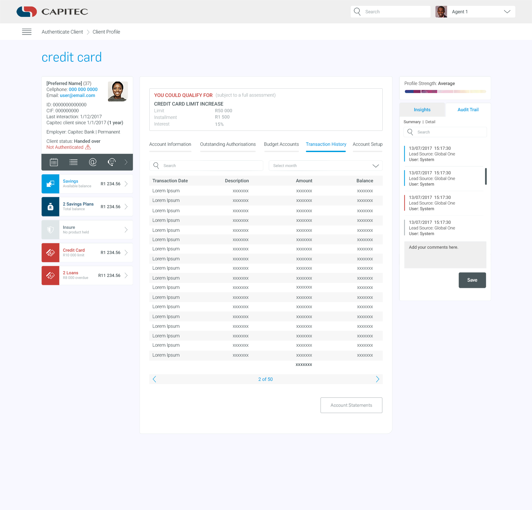
Task: Click the CREDIT CARD LIMIT INCREASE offer title
Action: tap(189, 104)
